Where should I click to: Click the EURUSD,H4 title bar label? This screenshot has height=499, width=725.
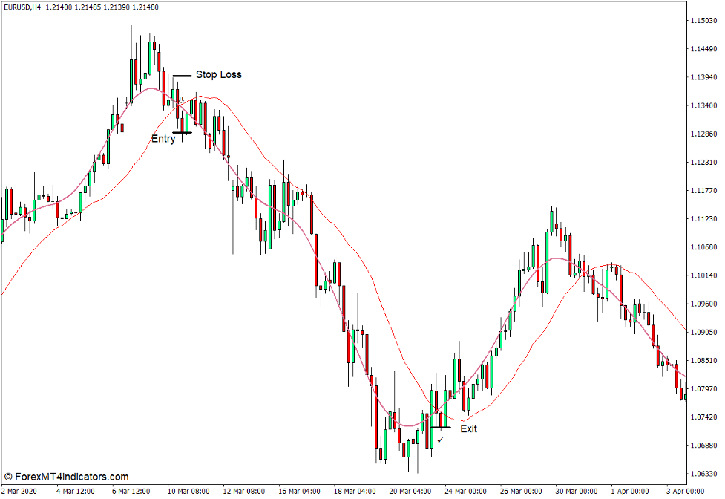(22, 7)
